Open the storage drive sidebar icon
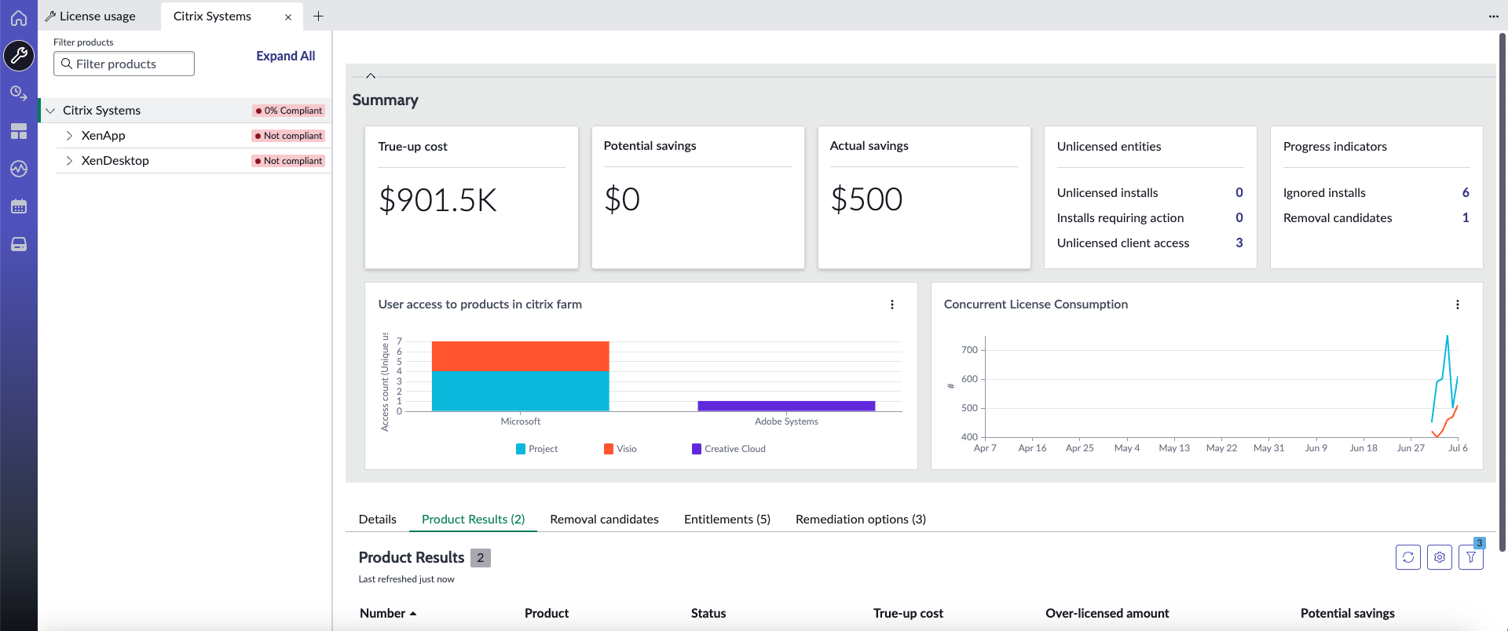This screenshot has height=631, width=1508. pyautogui.click(x=19, y=244)
